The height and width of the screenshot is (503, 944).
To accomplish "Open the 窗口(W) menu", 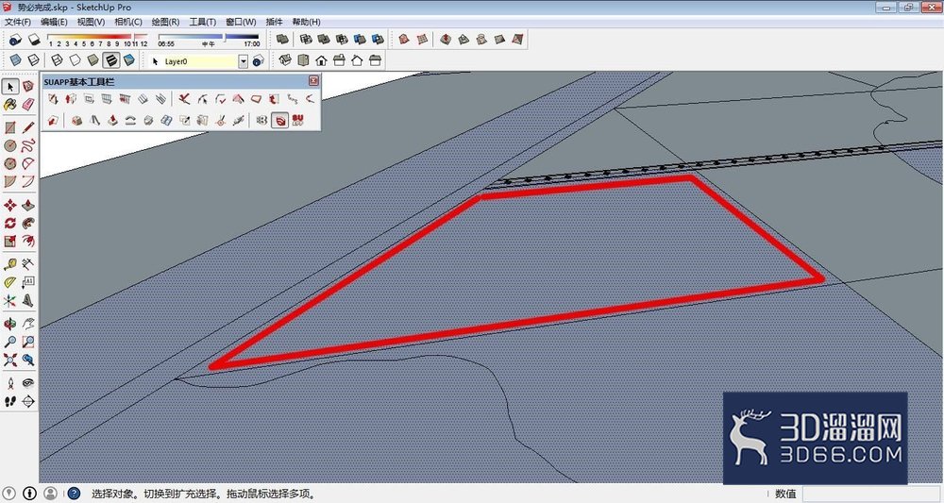I will [241, 22].
